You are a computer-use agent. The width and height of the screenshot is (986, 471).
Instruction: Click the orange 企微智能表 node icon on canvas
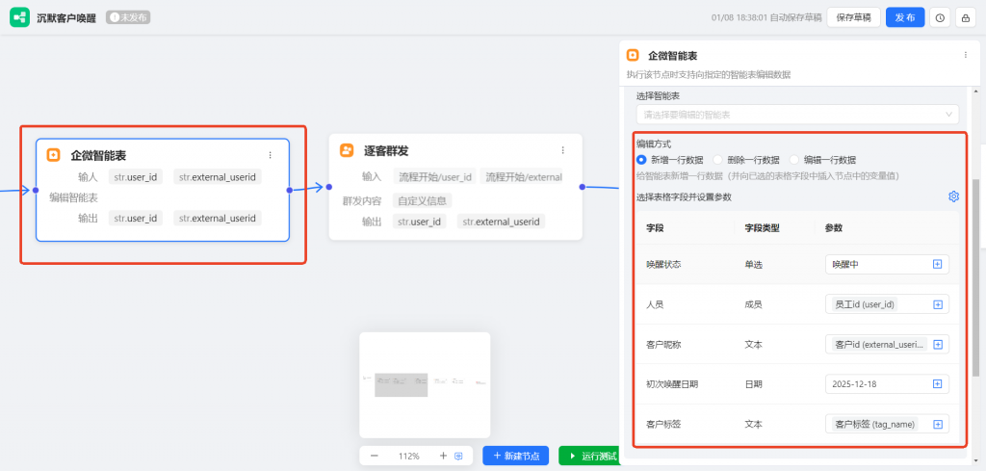tap(54, 155)
